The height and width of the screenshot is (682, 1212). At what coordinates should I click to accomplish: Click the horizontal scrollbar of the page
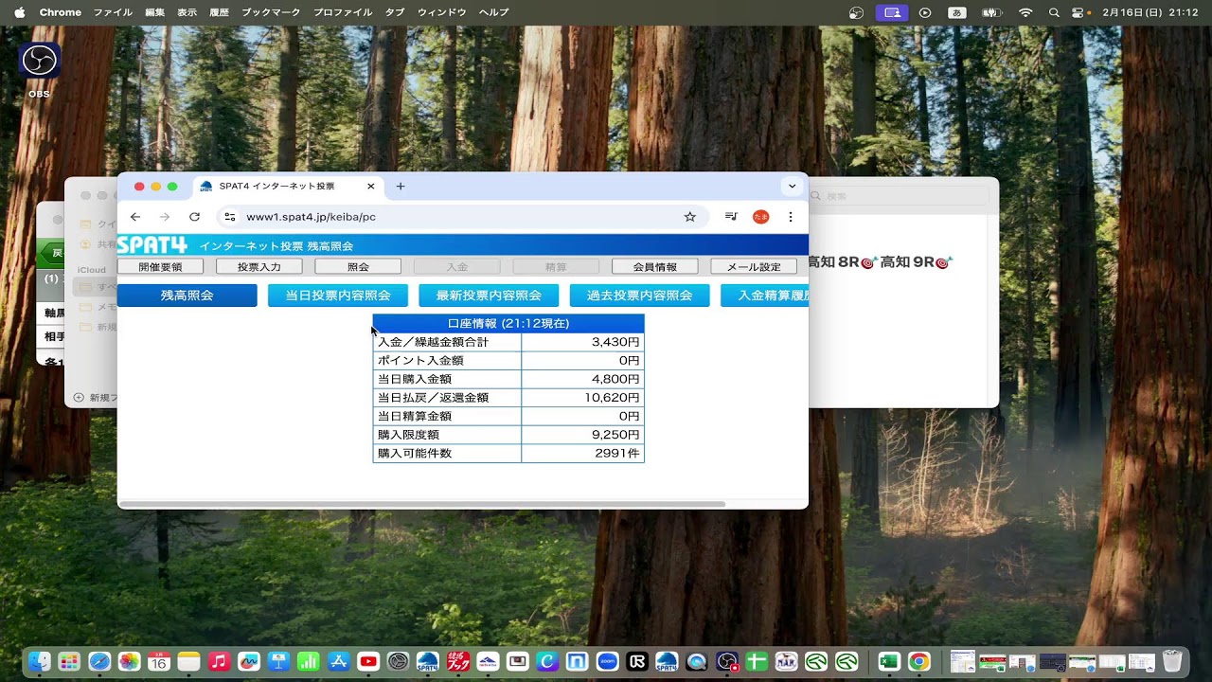click(x=421, y=504)
